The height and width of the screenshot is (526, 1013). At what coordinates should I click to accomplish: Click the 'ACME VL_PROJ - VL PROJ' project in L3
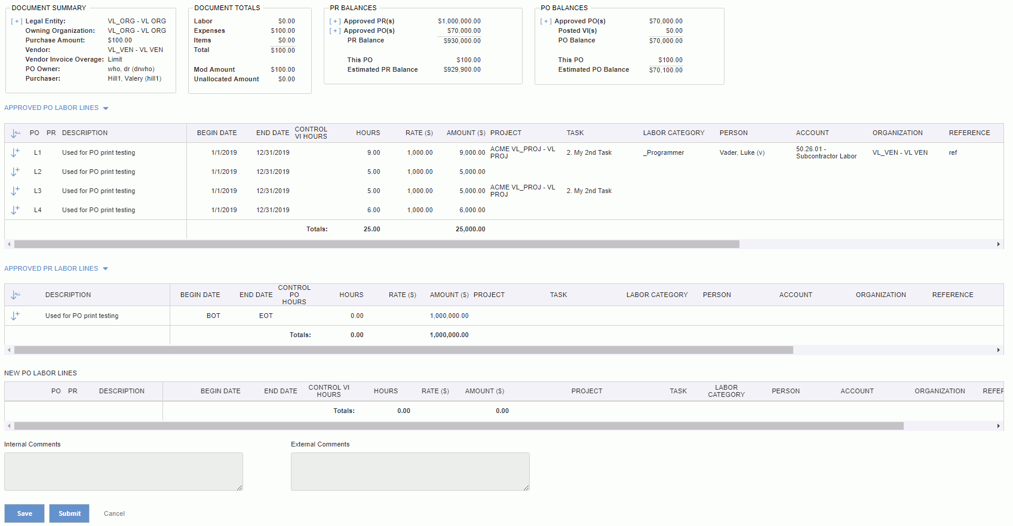coord(523,191)
